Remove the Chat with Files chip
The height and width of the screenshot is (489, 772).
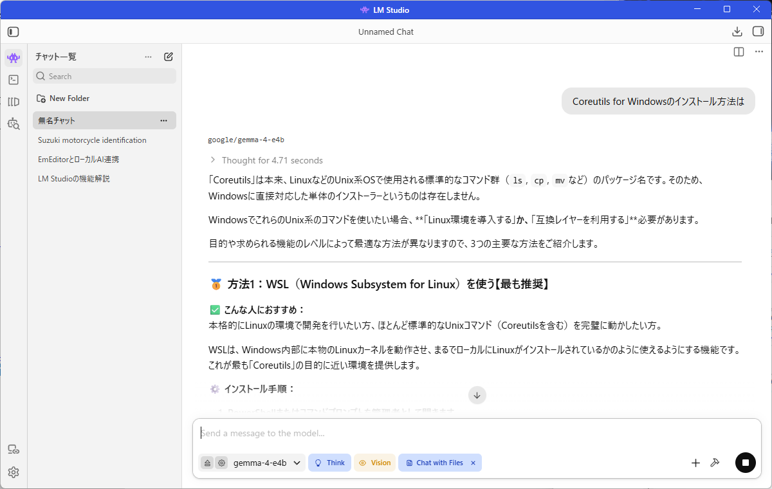tap(473, 463)
